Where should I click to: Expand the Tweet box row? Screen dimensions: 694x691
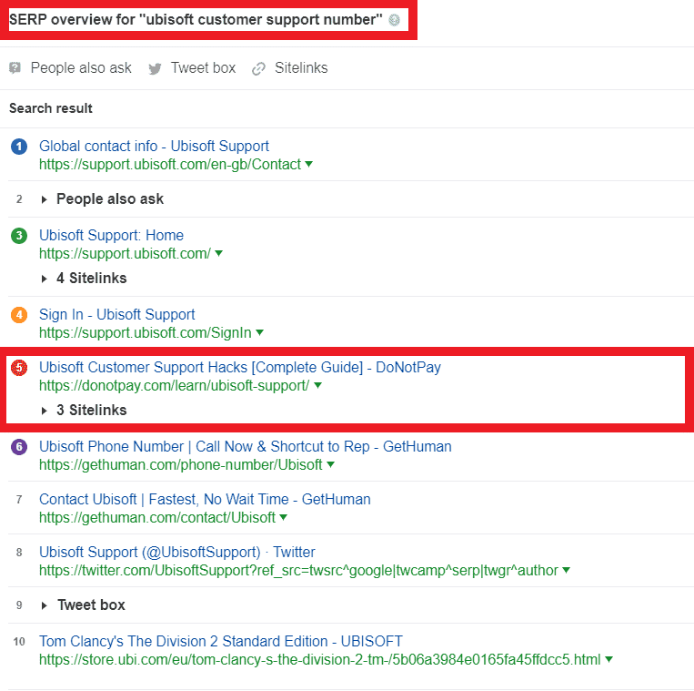coord(44,605)
